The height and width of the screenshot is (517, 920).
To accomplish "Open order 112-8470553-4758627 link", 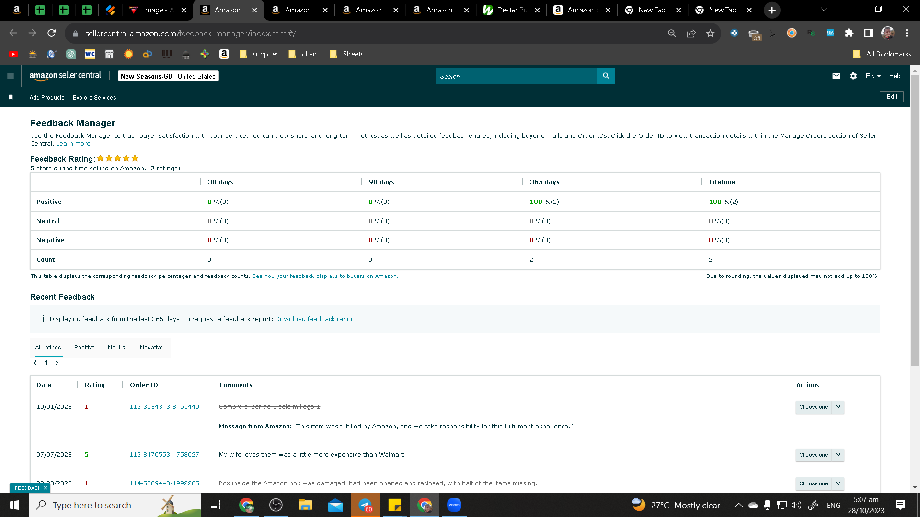I will pos(164,455).
